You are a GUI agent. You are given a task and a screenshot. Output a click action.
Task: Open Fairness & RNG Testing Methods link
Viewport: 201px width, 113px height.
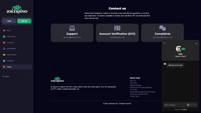141,87
